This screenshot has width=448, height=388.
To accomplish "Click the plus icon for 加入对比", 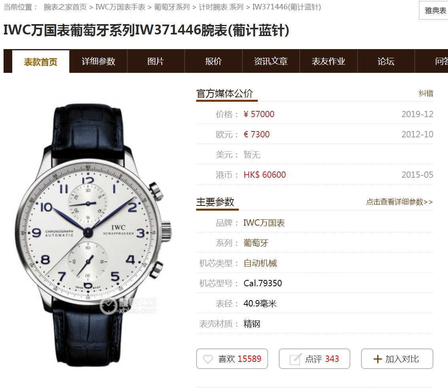I will coord(378,359).
